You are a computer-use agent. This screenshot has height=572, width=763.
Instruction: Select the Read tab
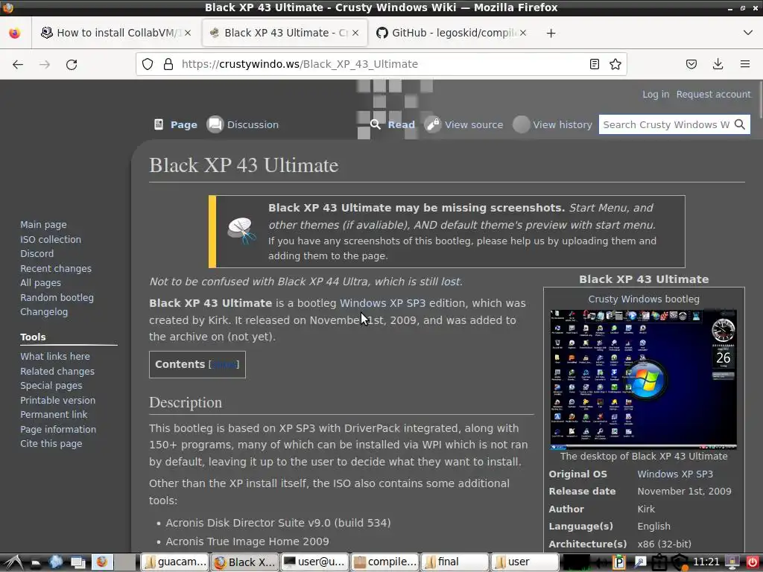coord(401,124)
